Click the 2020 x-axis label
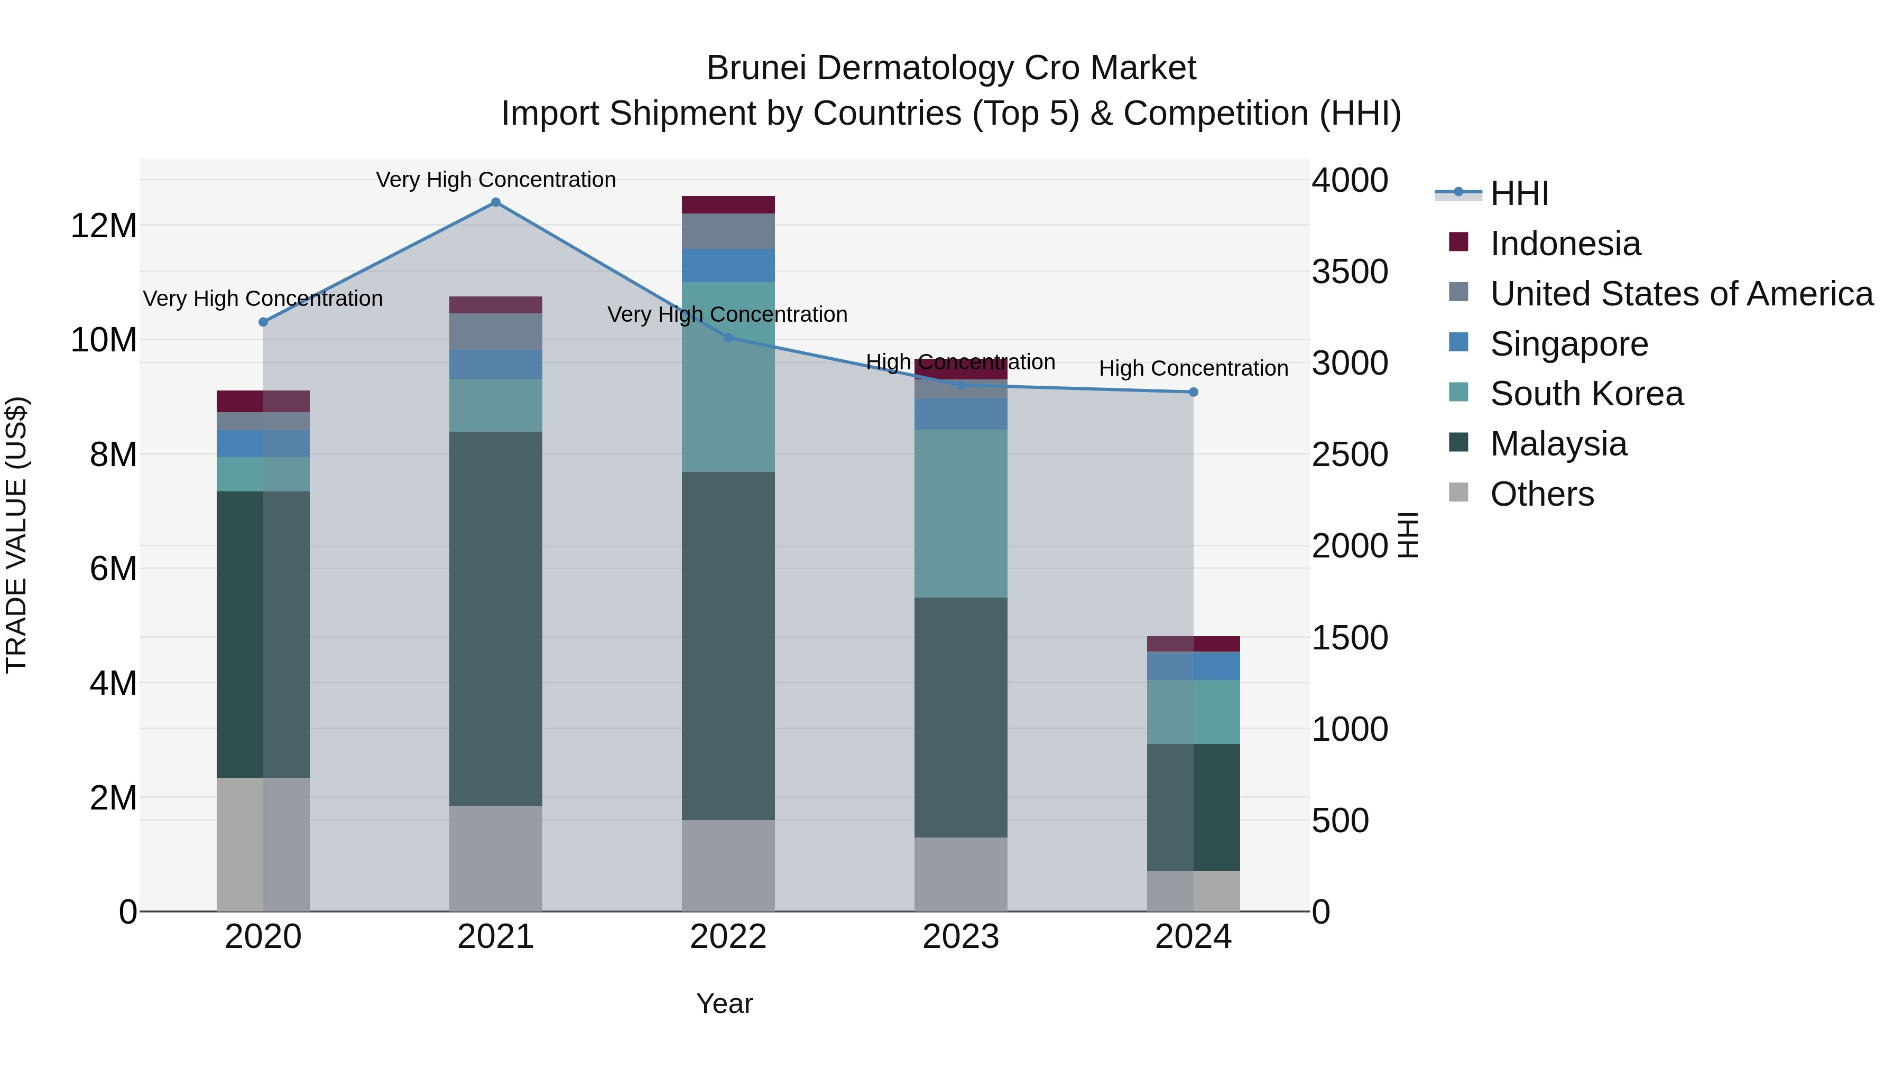This screenshot has height=1070, width=1903. (263, 937)
